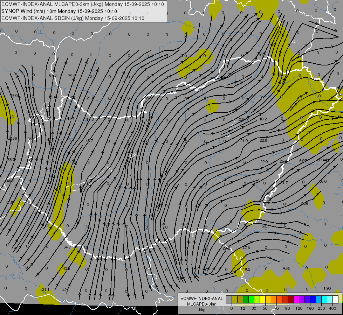Click the map value 4.92
The height and width of the screenshot is (315, 343).
(x=286, y=268)
